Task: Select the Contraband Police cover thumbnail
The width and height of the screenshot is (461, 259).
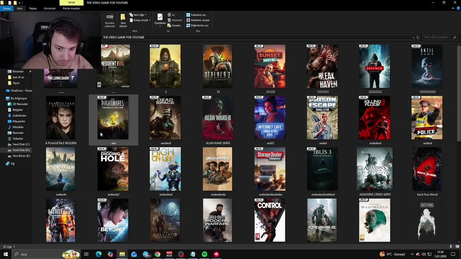Action: (x=427, y=118)
